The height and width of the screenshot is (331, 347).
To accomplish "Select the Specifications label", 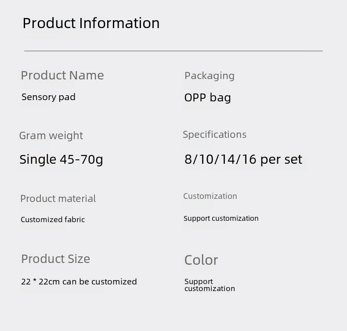I will pos(214,135).
